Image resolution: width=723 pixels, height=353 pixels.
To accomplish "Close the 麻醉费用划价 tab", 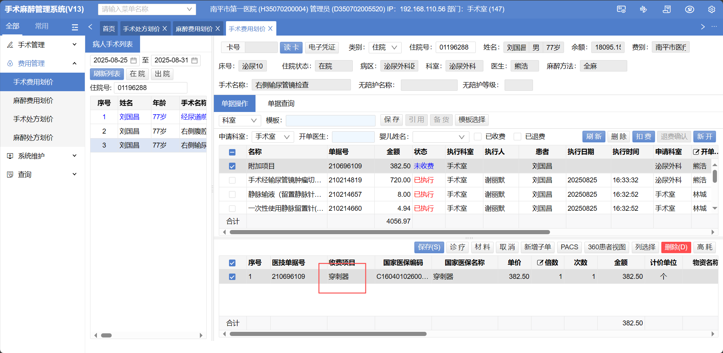I will point(218,29).
